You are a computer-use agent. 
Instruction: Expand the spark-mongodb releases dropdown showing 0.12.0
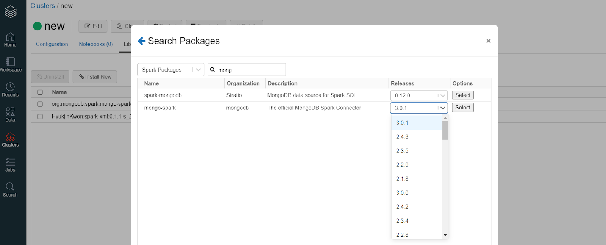coord(419,95)
